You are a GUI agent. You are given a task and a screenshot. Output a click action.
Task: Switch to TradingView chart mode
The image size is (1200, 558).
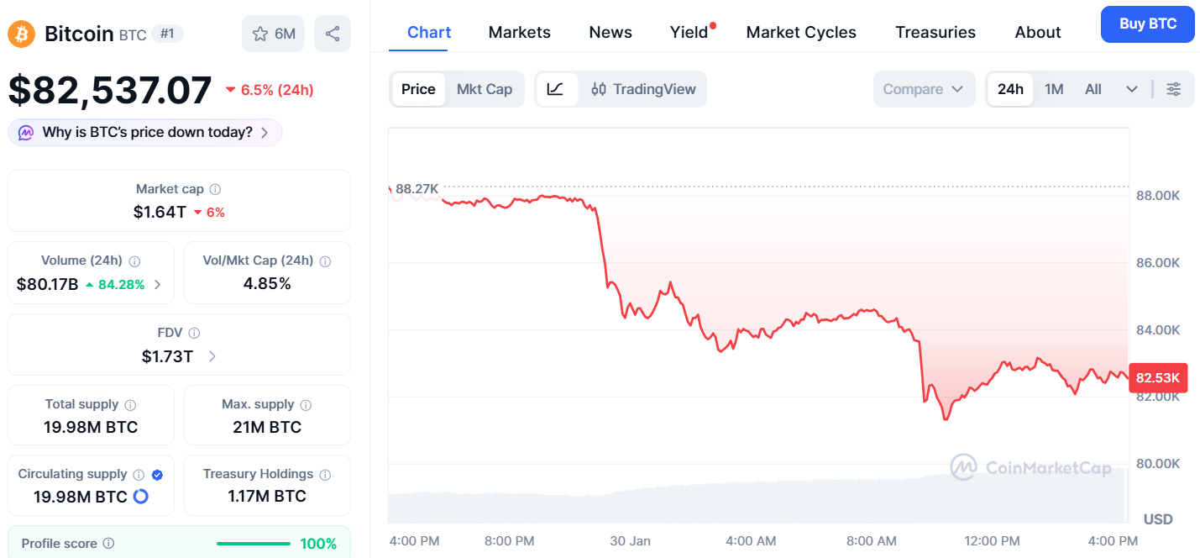[x=643, y=89]
